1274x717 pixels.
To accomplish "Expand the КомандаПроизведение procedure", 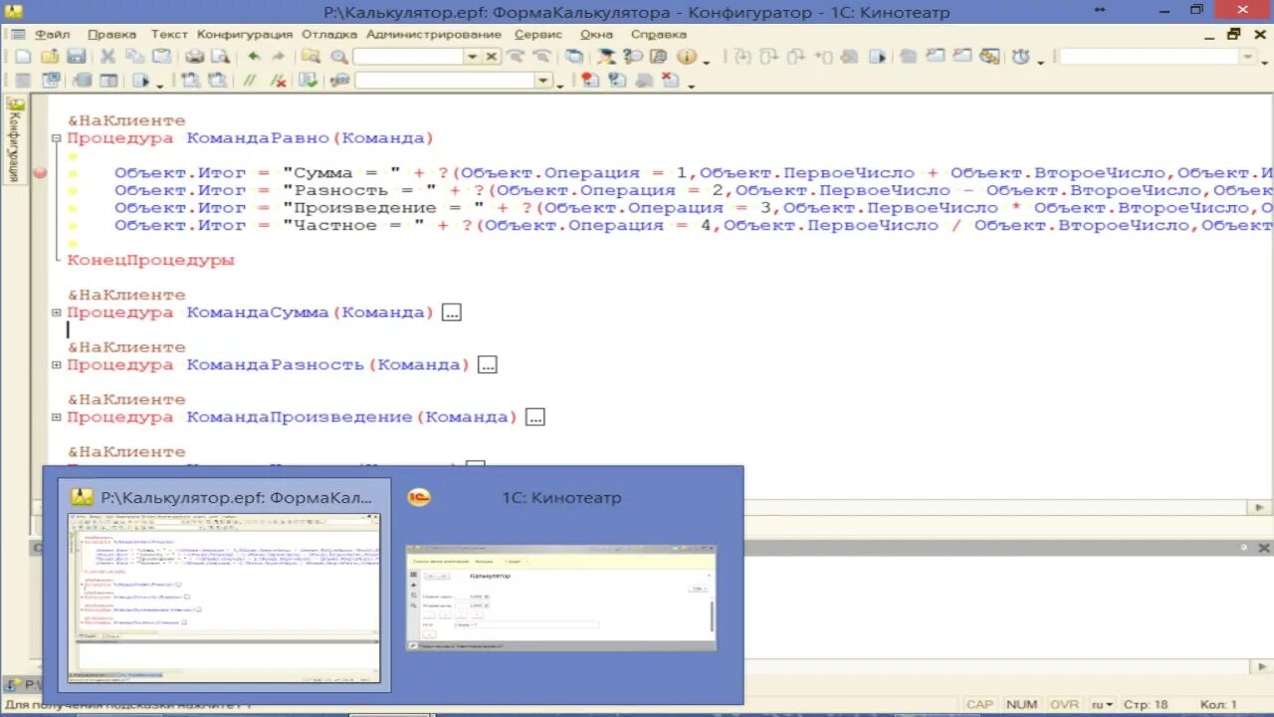I will pyautogui.click(x=57, y=417).
